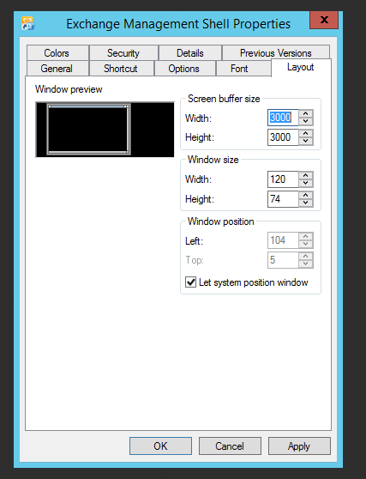
Task: Uncheck Let system position window
Action: point(190,282)
